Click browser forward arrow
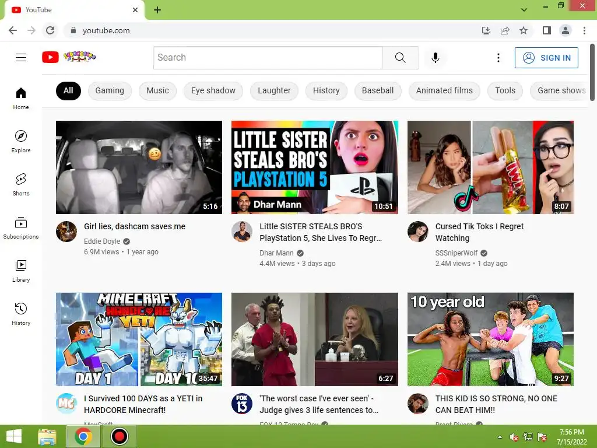Image resolution: width=597 pixels, height=448 pixels. 31,30
